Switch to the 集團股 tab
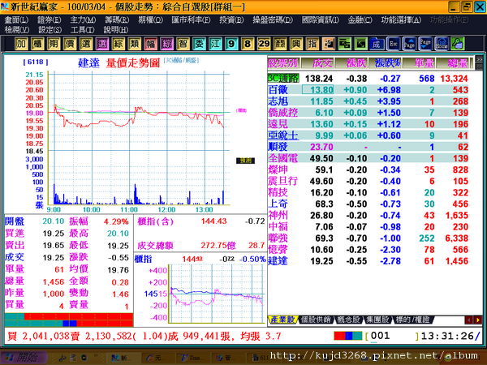This screenshot has width=487, height=365. coord(378,320)
